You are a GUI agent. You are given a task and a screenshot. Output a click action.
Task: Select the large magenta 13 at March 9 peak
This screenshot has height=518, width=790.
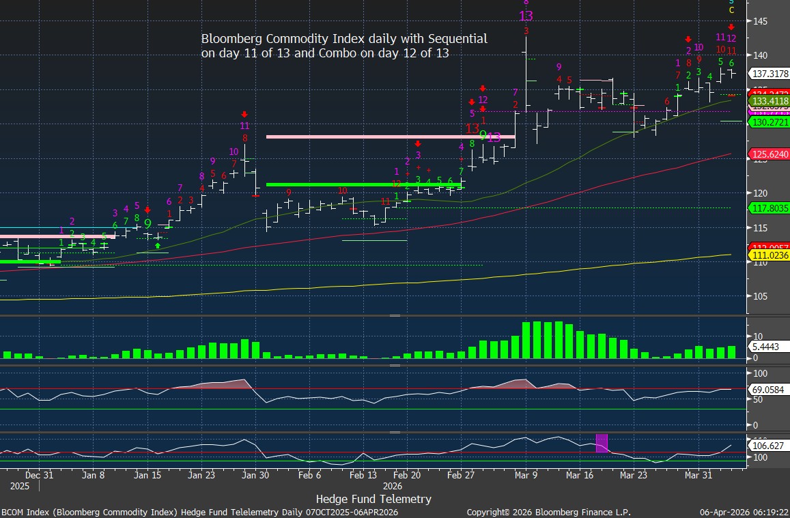526,16
